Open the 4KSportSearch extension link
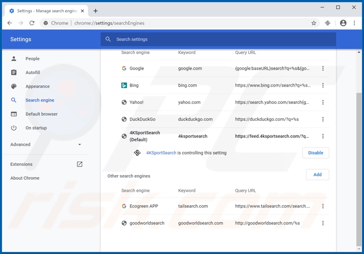Screen dimensions: 364x254 click(161, 153)
